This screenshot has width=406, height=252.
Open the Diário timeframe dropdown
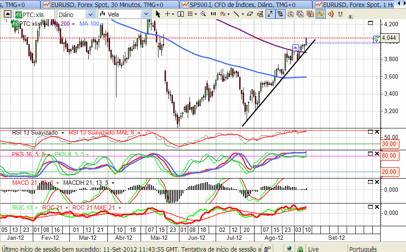point(76,14)
